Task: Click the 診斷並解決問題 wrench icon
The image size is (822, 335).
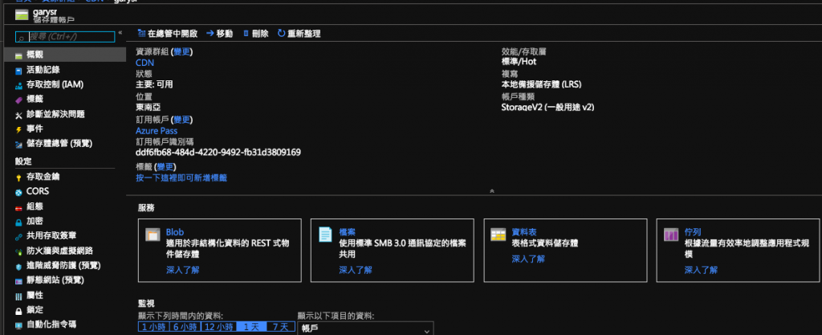Action: coord(19,114)
